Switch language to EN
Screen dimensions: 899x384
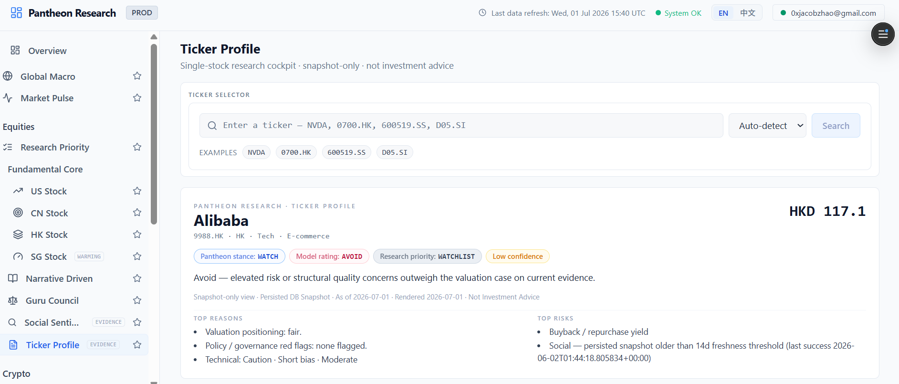pyautogui.click(x=723, y=13)
